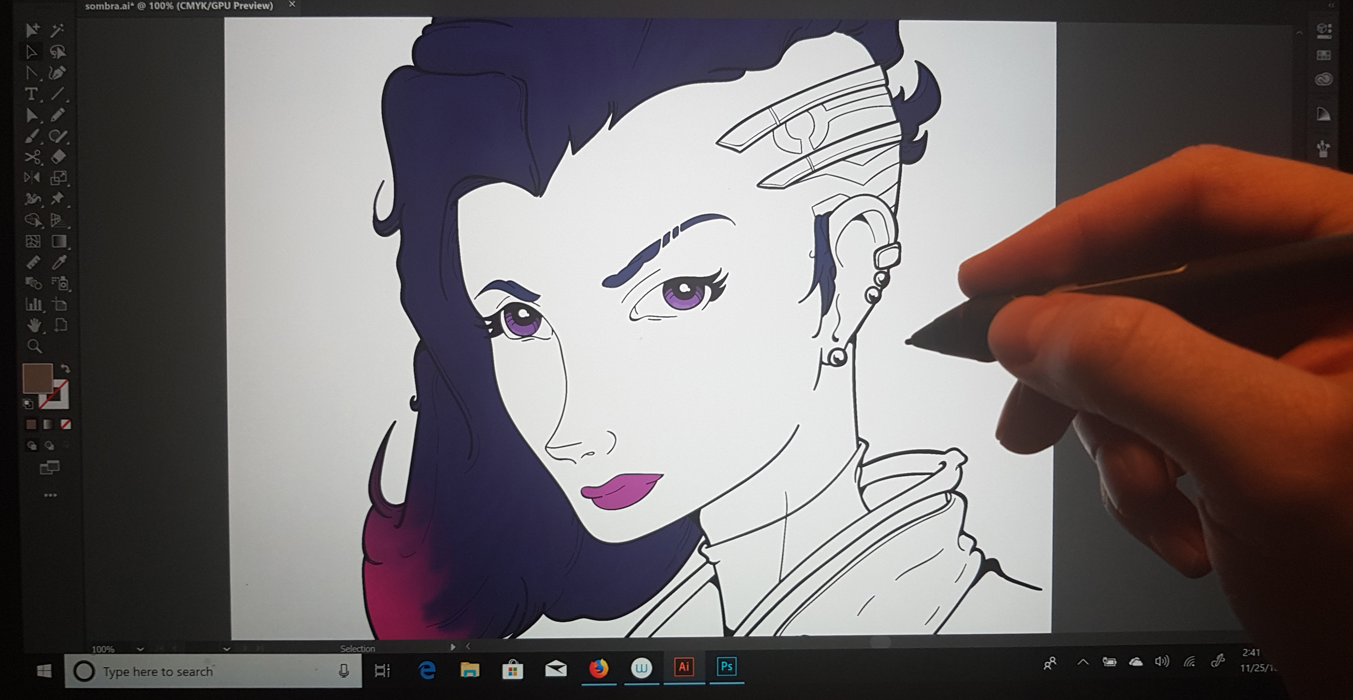Click the brown Fill color box
The height and width of the screenshot is (700, 1353).
point(37,378)
